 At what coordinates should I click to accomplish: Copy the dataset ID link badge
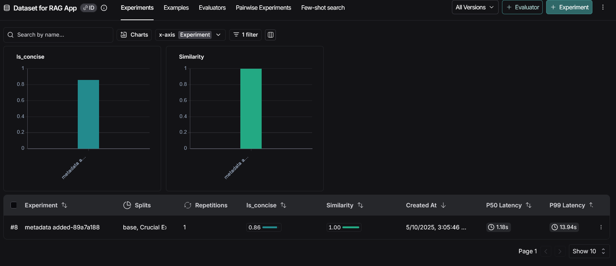89,8
